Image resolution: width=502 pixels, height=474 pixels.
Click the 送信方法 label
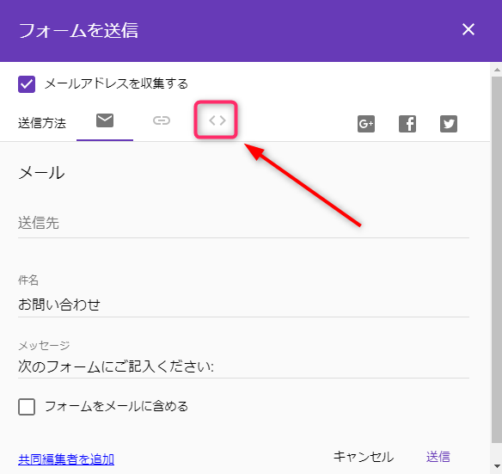tap(42, 123)
